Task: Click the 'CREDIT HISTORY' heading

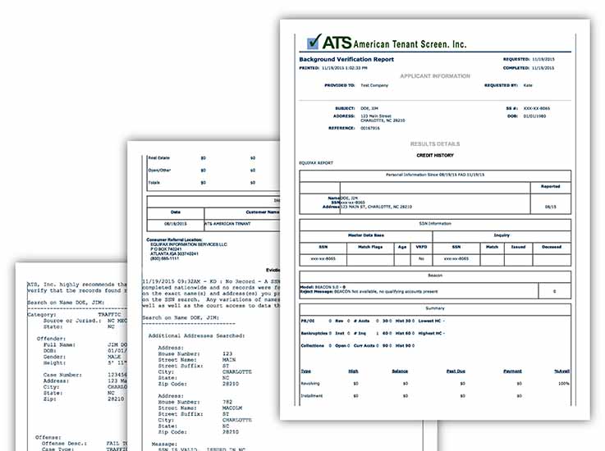Action: coord(435,155)
